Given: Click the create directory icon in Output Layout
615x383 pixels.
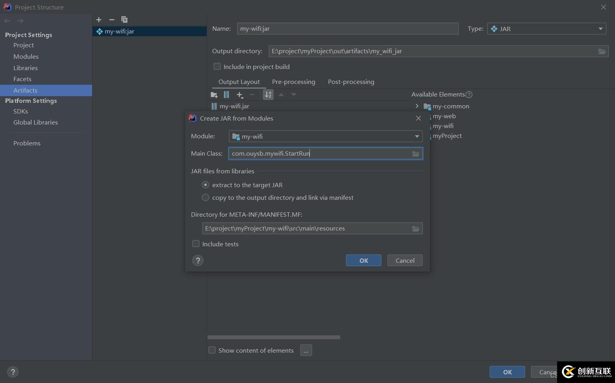Looking at the screenshot, I should (x=214, y=95).
